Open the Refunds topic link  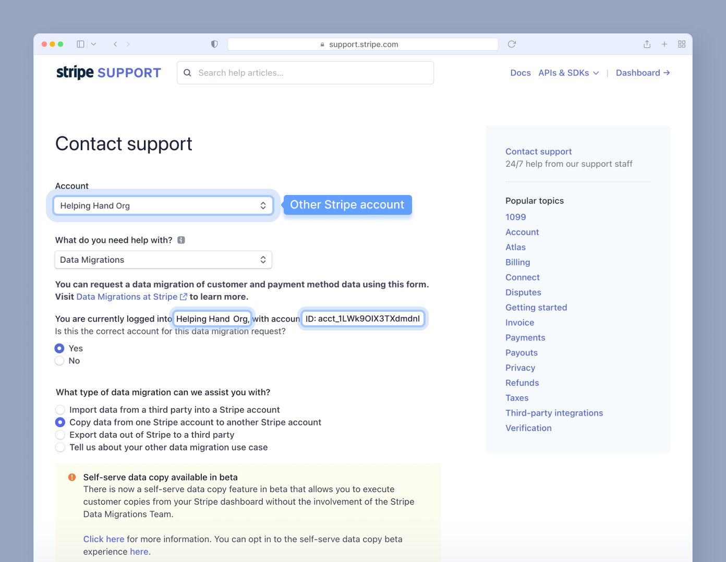[x=522, y=382]
